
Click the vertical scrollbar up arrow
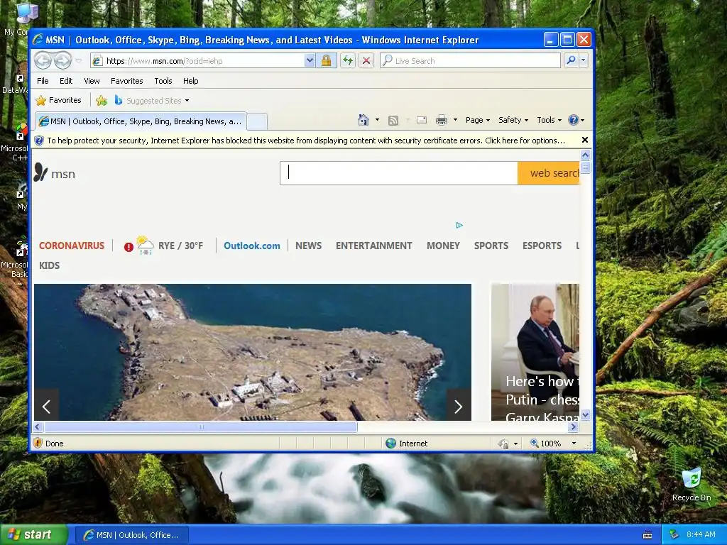(585, 155)
